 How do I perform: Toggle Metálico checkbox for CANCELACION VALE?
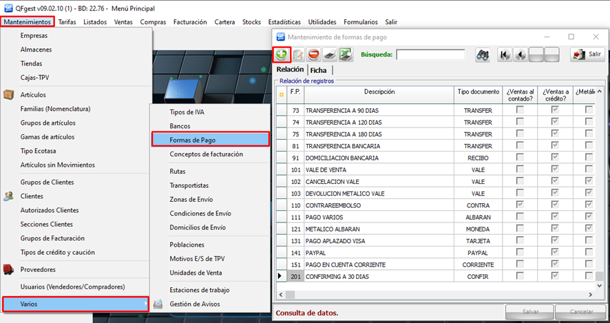(589, 181)
